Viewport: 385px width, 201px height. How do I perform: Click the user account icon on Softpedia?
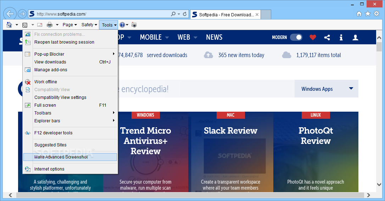click(355, 37)
